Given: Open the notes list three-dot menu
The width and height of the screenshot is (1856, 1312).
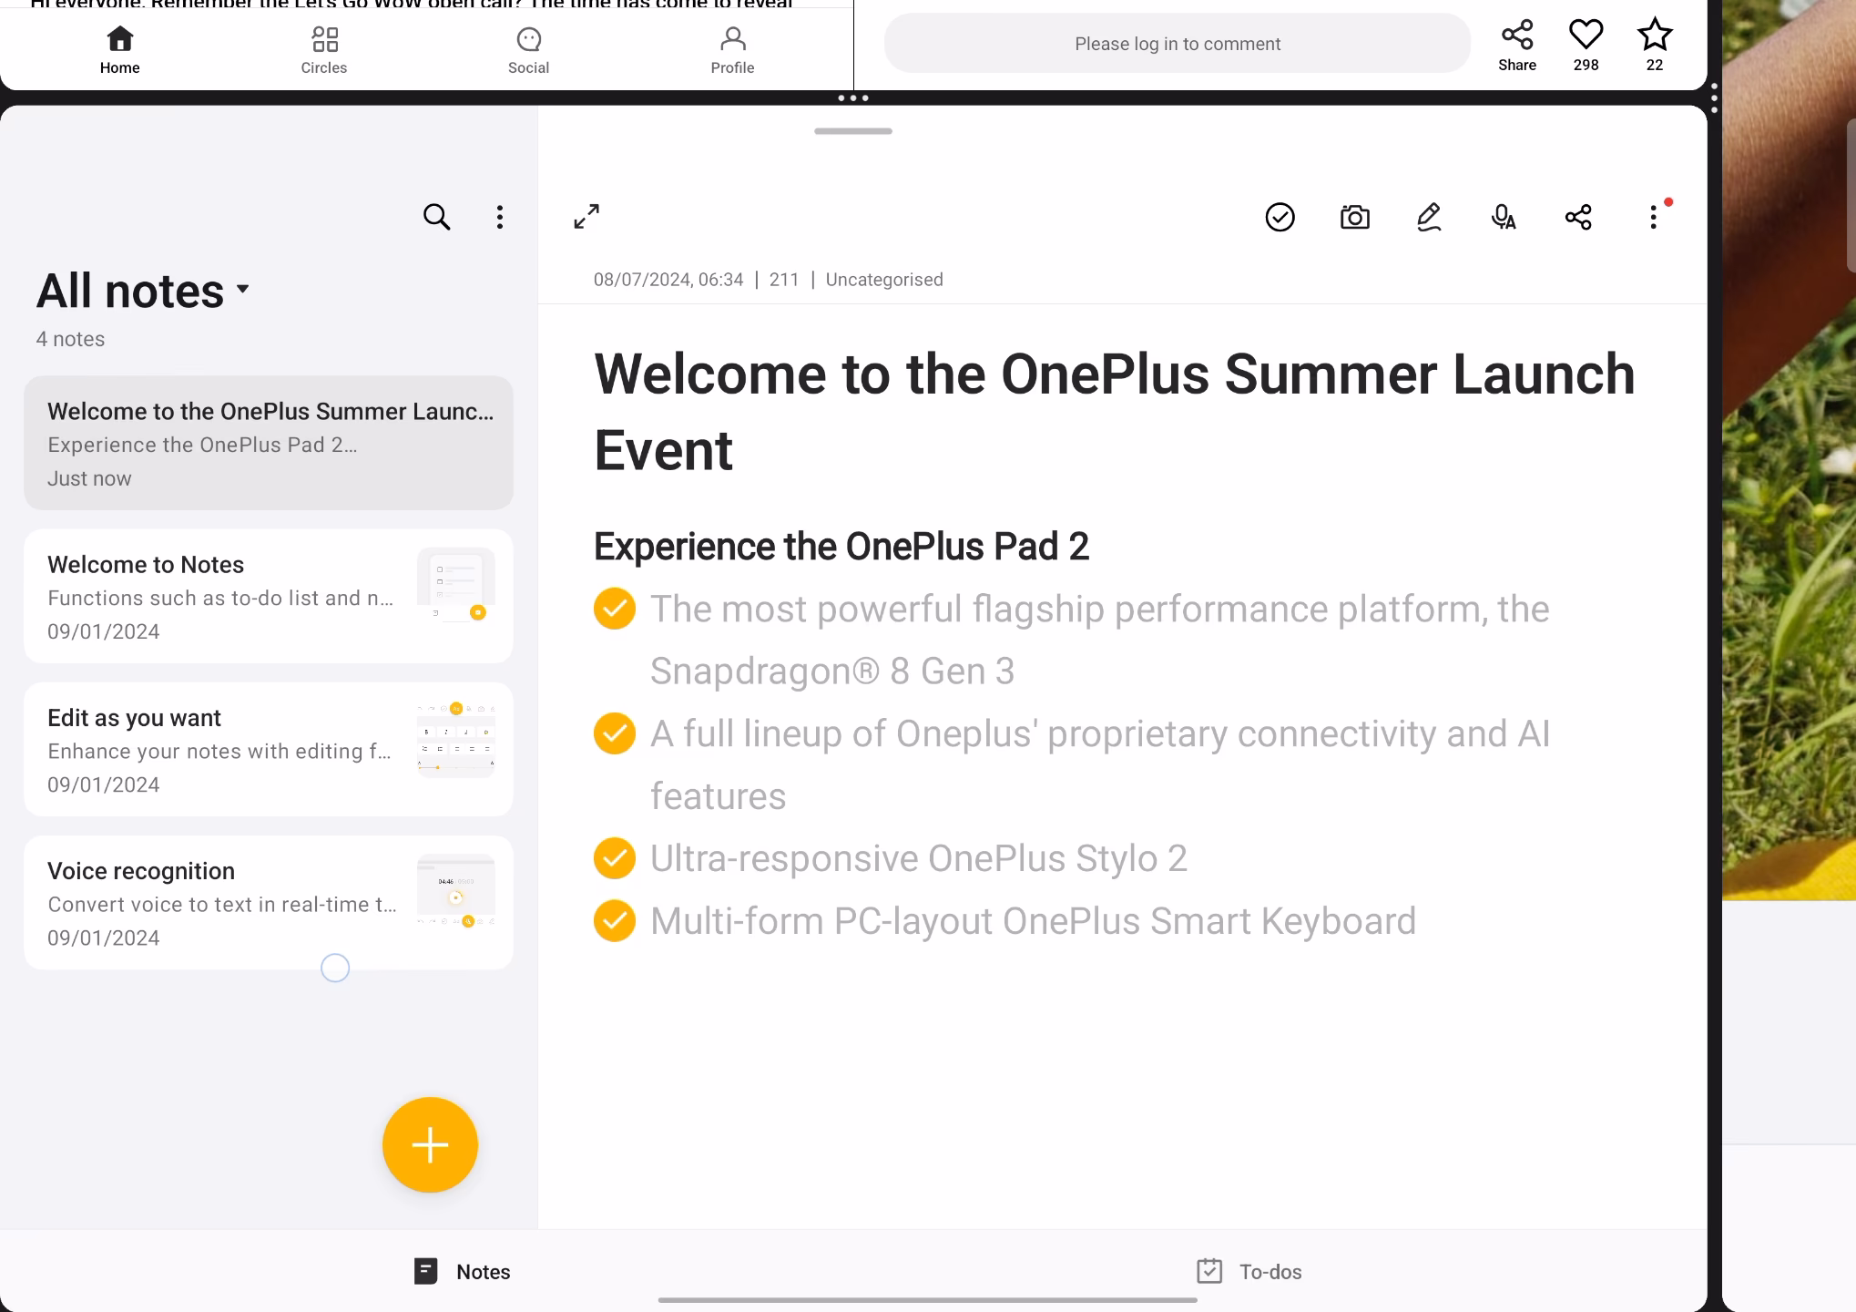Looking at the screenshot, I should pyautogui.click(x=499, y=217).
